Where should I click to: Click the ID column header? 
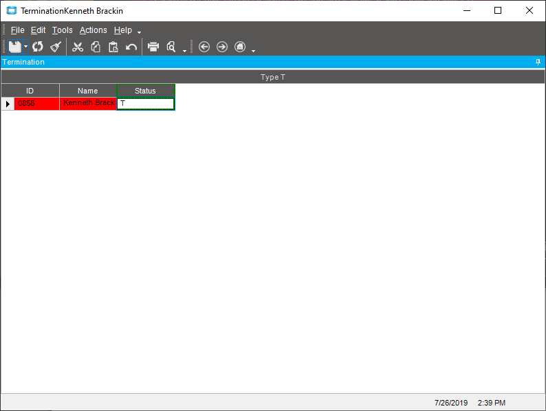(30, 91)
